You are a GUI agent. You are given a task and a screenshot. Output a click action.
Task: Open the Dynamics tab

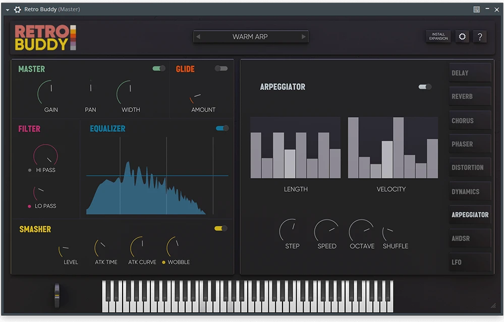pyautogui.click(x=470, y=191)
